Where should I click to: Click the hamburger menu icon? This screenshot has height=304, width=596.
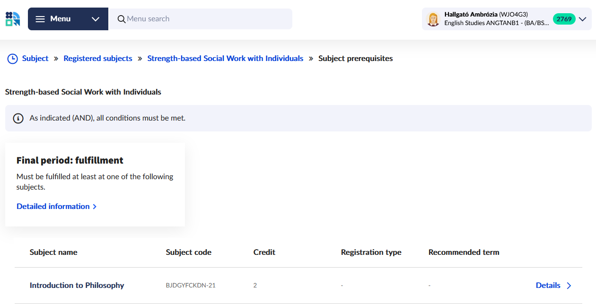40,19
